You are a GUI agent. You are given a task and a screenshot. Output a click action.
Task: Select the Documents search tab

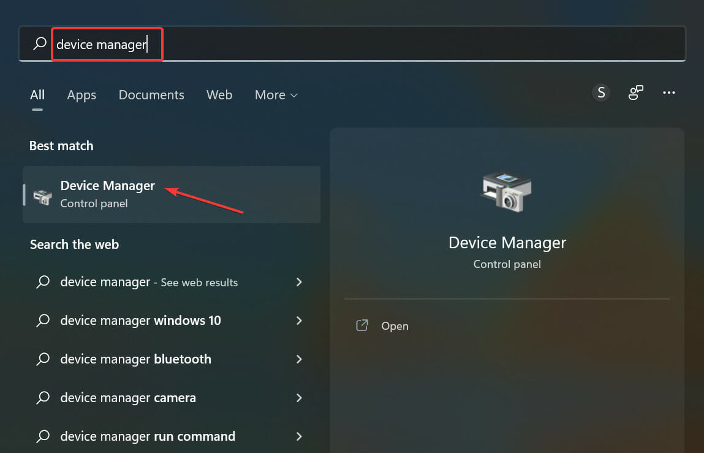151,95
